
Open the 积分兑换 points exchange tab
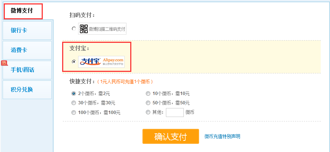[x=27, y=90]
